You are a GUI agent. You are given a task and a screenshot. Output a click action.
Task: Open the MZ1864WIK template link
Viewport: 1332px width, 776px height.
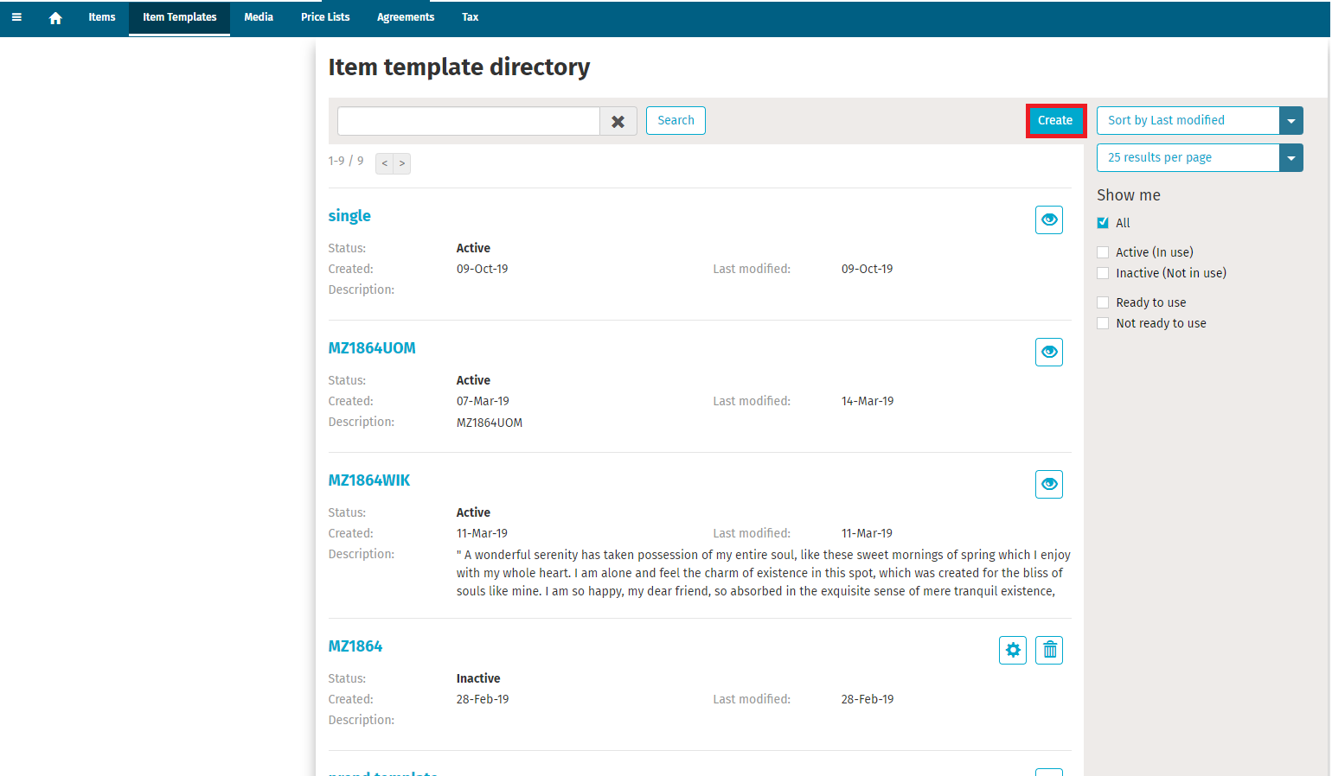369,480
